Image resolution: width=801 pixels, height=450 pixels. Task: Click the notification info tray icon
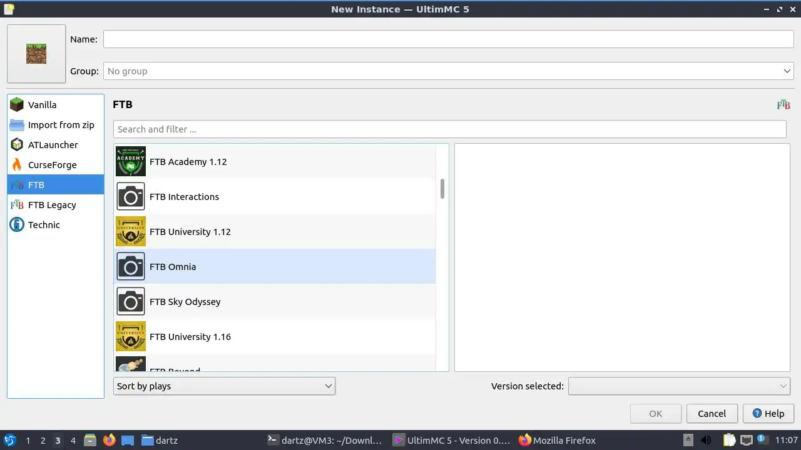click(x=763, y=439)
